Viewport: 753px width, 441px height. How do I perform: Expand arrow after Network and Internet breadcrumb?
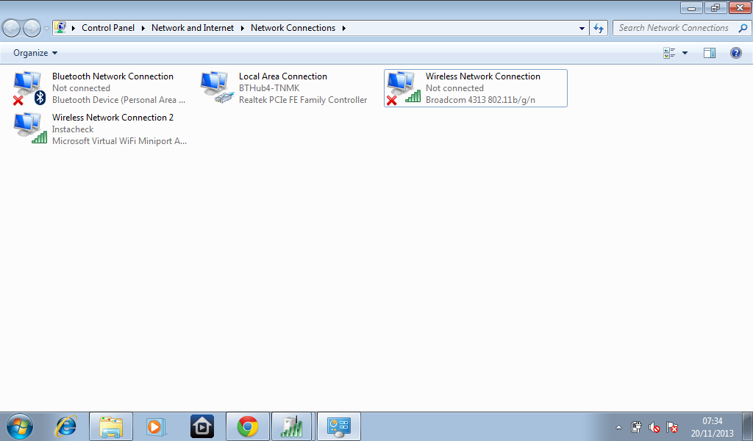pos(242,29)
